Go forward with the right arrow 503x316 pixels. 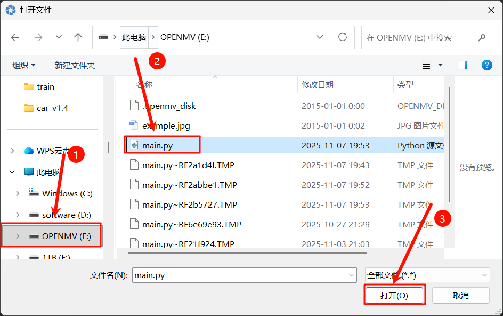tap(38, 37)
